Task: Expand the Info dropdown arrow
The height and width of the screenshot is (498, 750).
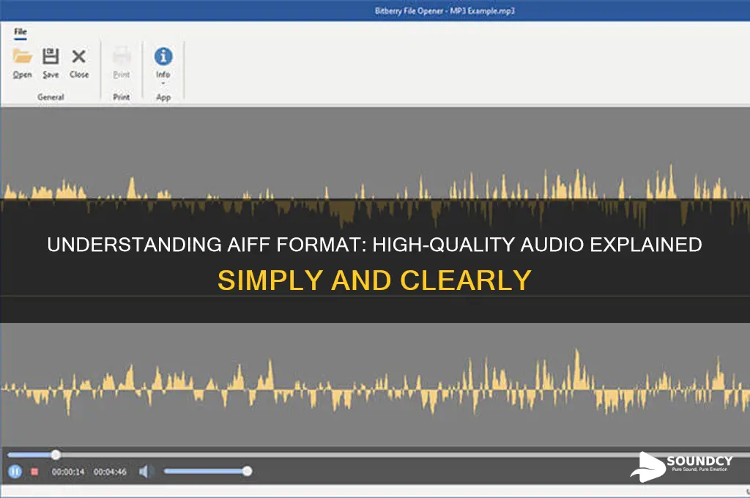Action: point(163,83)
